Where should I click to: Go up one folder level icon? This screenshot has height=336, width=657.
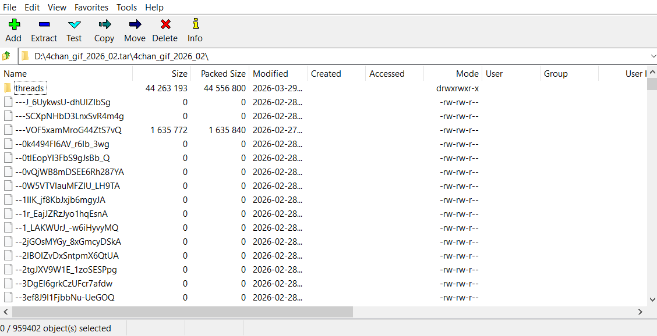(6, 56)
